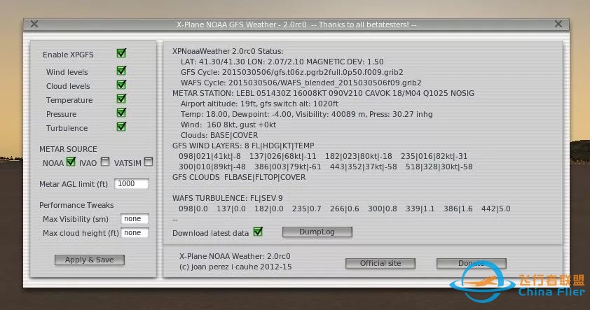Uncheck the Cloud levels option

pos(121,85)
